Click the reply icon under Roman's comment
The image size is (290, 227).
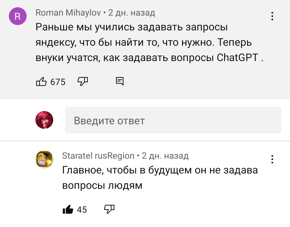[120, 81]
